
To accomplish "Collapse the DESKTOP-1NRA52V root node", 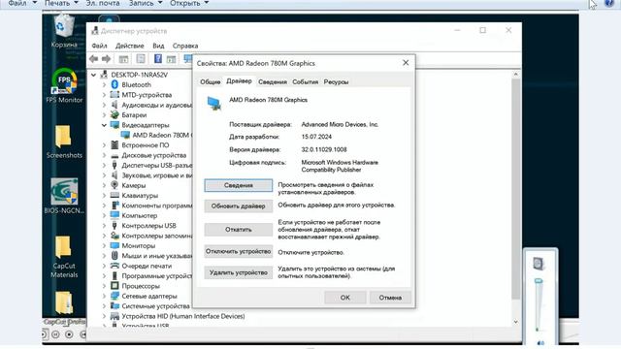I will (x=94, y=75).
